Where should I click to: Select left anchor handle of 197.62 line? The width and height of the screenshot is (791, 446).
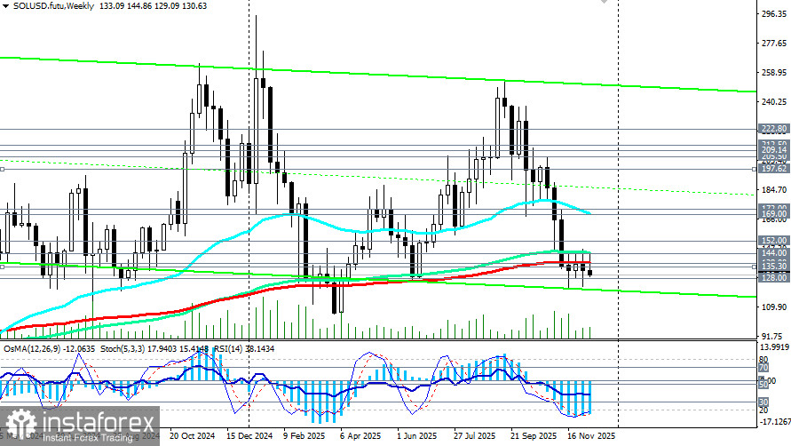(2, 169)
